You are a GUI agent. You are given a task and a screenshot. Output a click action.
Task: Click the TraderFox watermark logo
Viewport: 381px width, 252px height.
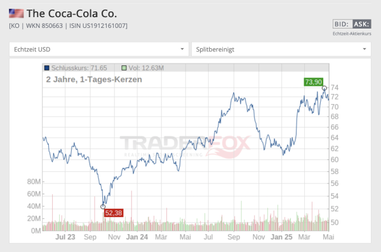[x=185, y=146]
